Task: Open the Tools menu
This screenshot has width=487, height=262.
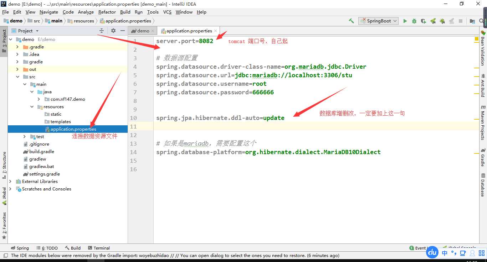Action: (153, 12)
